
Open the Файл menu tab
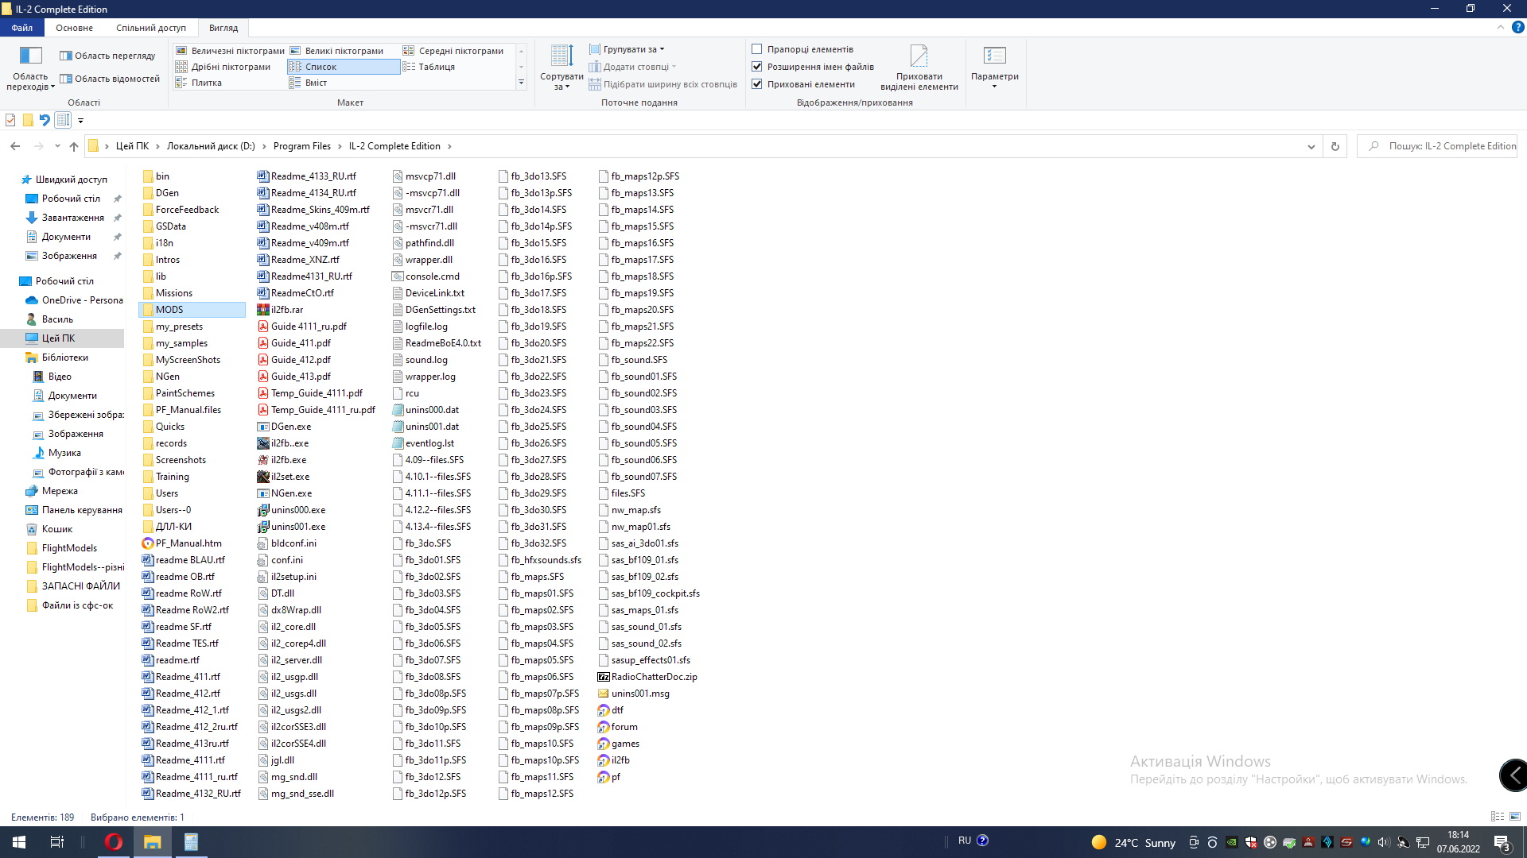(21, 28)
